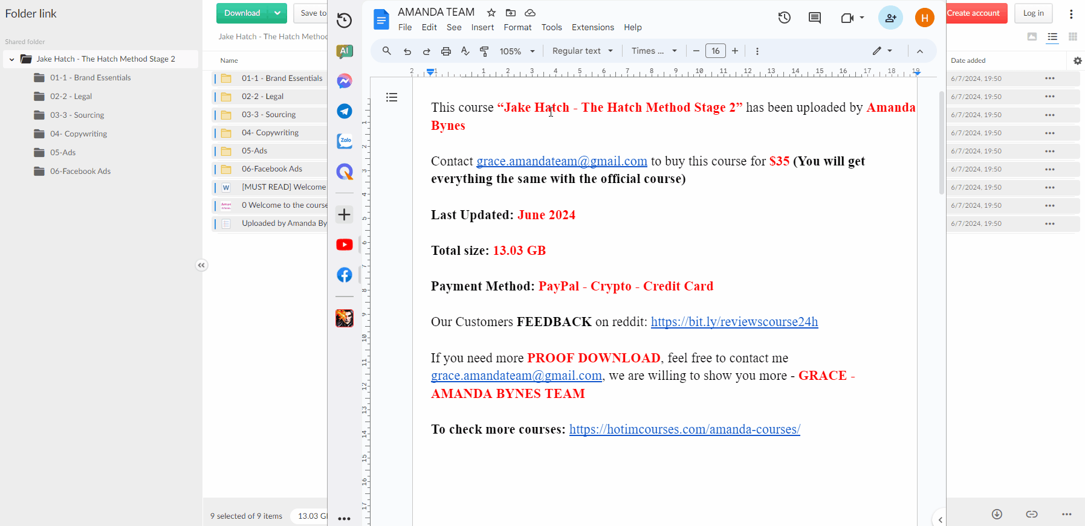1085x526 pixels.
Task: Click the green Download button
Action: [x=242, y=13]
